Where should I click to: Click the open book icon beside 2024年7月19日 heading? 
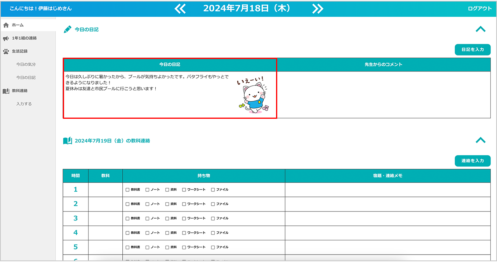(68, 141)
